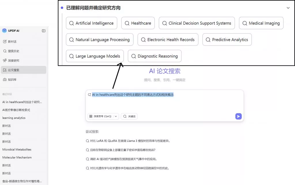This screenshot has height=185, width=295.
Task: Open the QwQ model selector dropdown
Action: click(116, 116)
